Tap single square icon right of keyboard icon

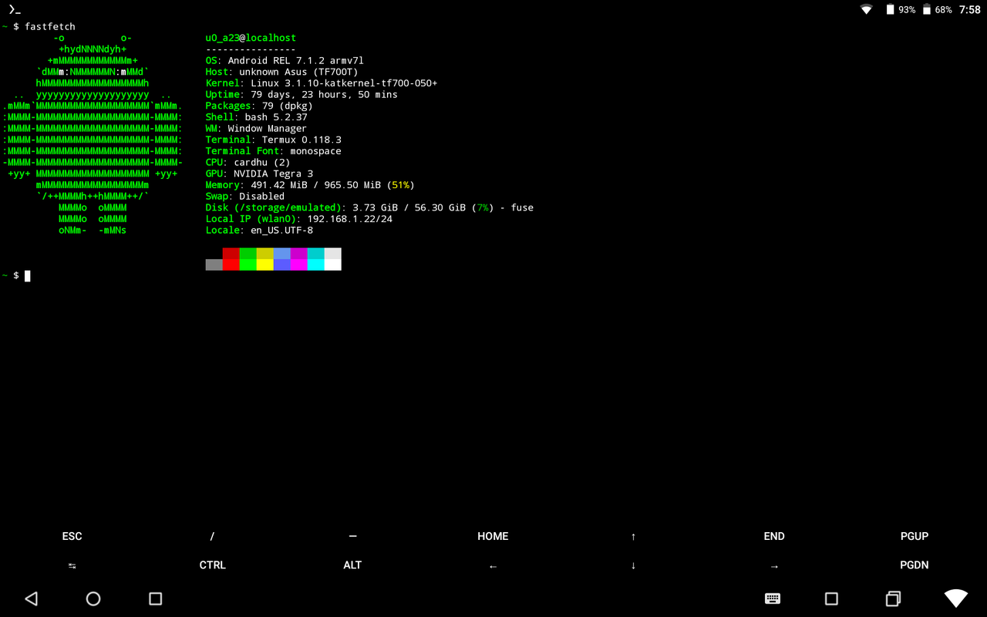[831, 598]
